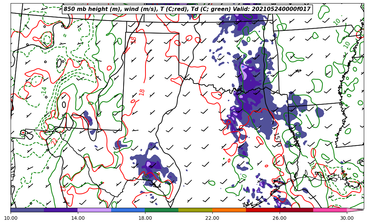
Task: Click the bright red 24–26 colorbar segment
Action: [x=263, y=210]
